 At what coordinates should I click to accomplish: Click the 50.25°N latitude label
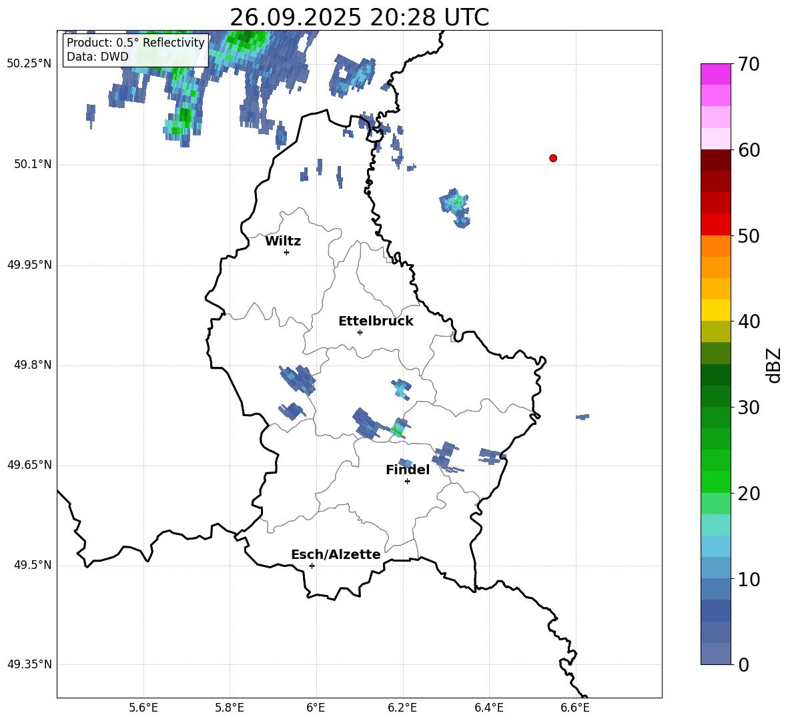tap(29, 64)
